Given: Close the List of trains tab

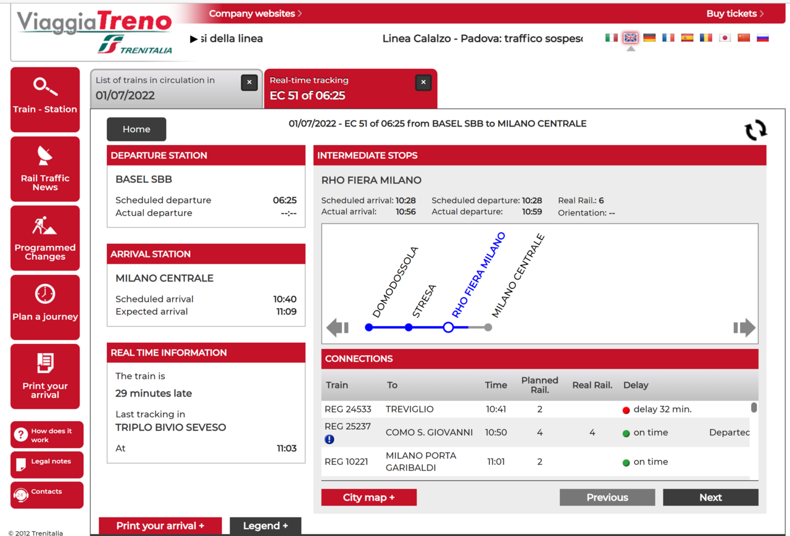Looking at the screenshot, I should click(249, 82).
